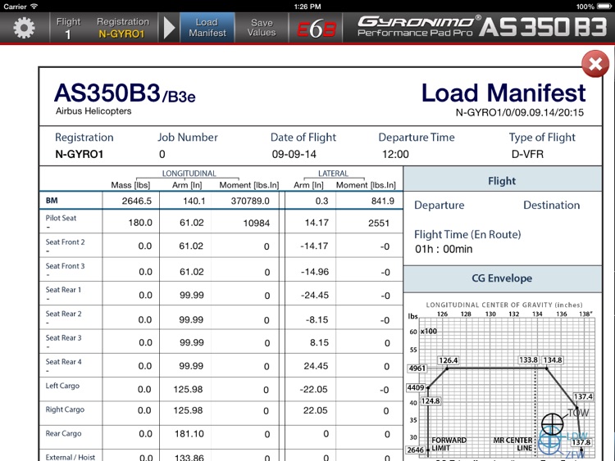Tap the Flight section header
This screenshot has width=615, height=461.
point(502,181)
